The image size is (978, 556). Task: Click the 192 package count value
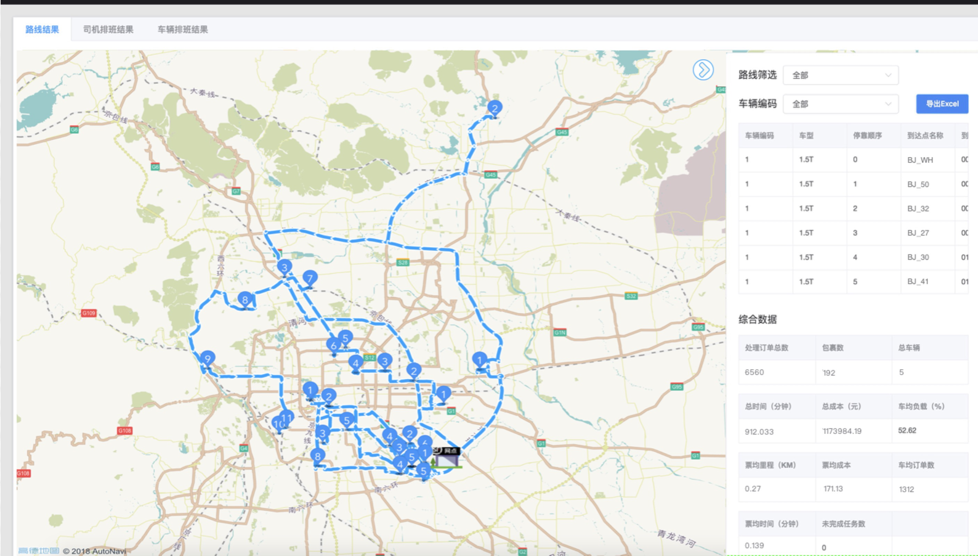pyautogui.click(x=829, y=373)
